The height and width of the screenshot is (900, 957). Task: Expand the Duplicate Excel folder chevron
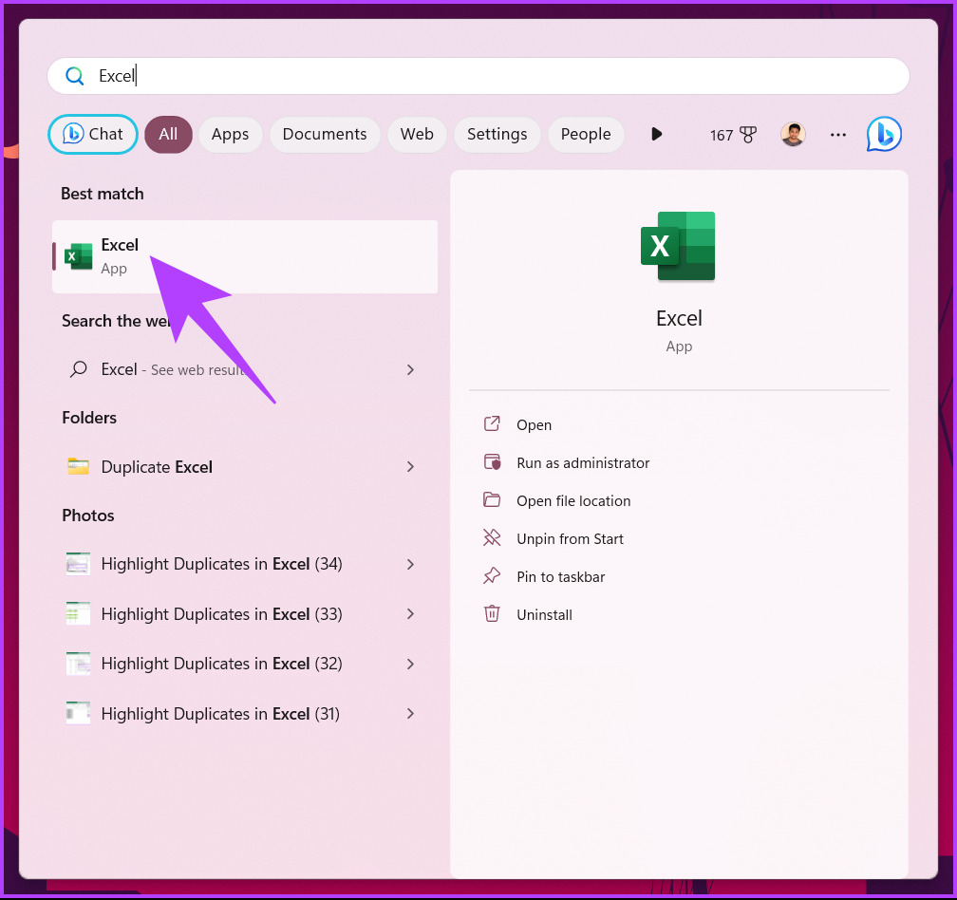tap(411, 467)
